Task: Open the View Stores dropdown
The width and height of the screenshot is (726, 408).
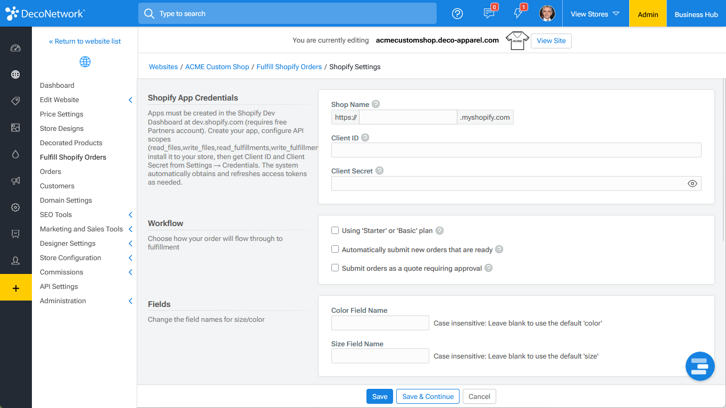Action: coord(595,14)
